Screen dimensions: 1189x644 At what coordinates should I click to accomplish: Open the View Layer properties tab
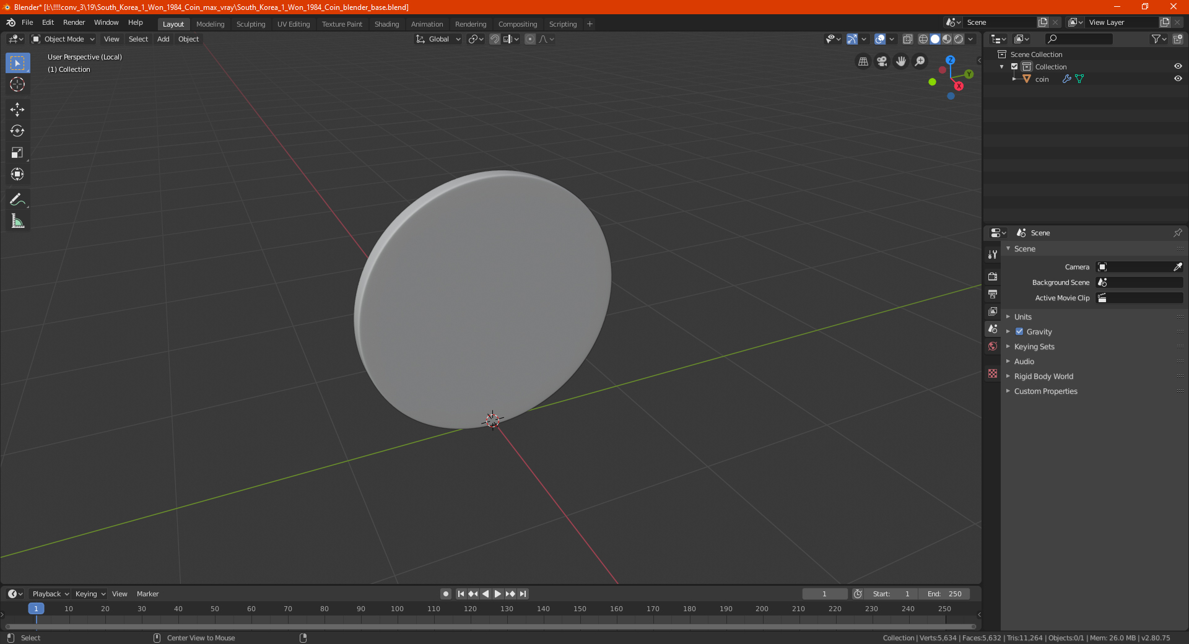coord(993,311)
